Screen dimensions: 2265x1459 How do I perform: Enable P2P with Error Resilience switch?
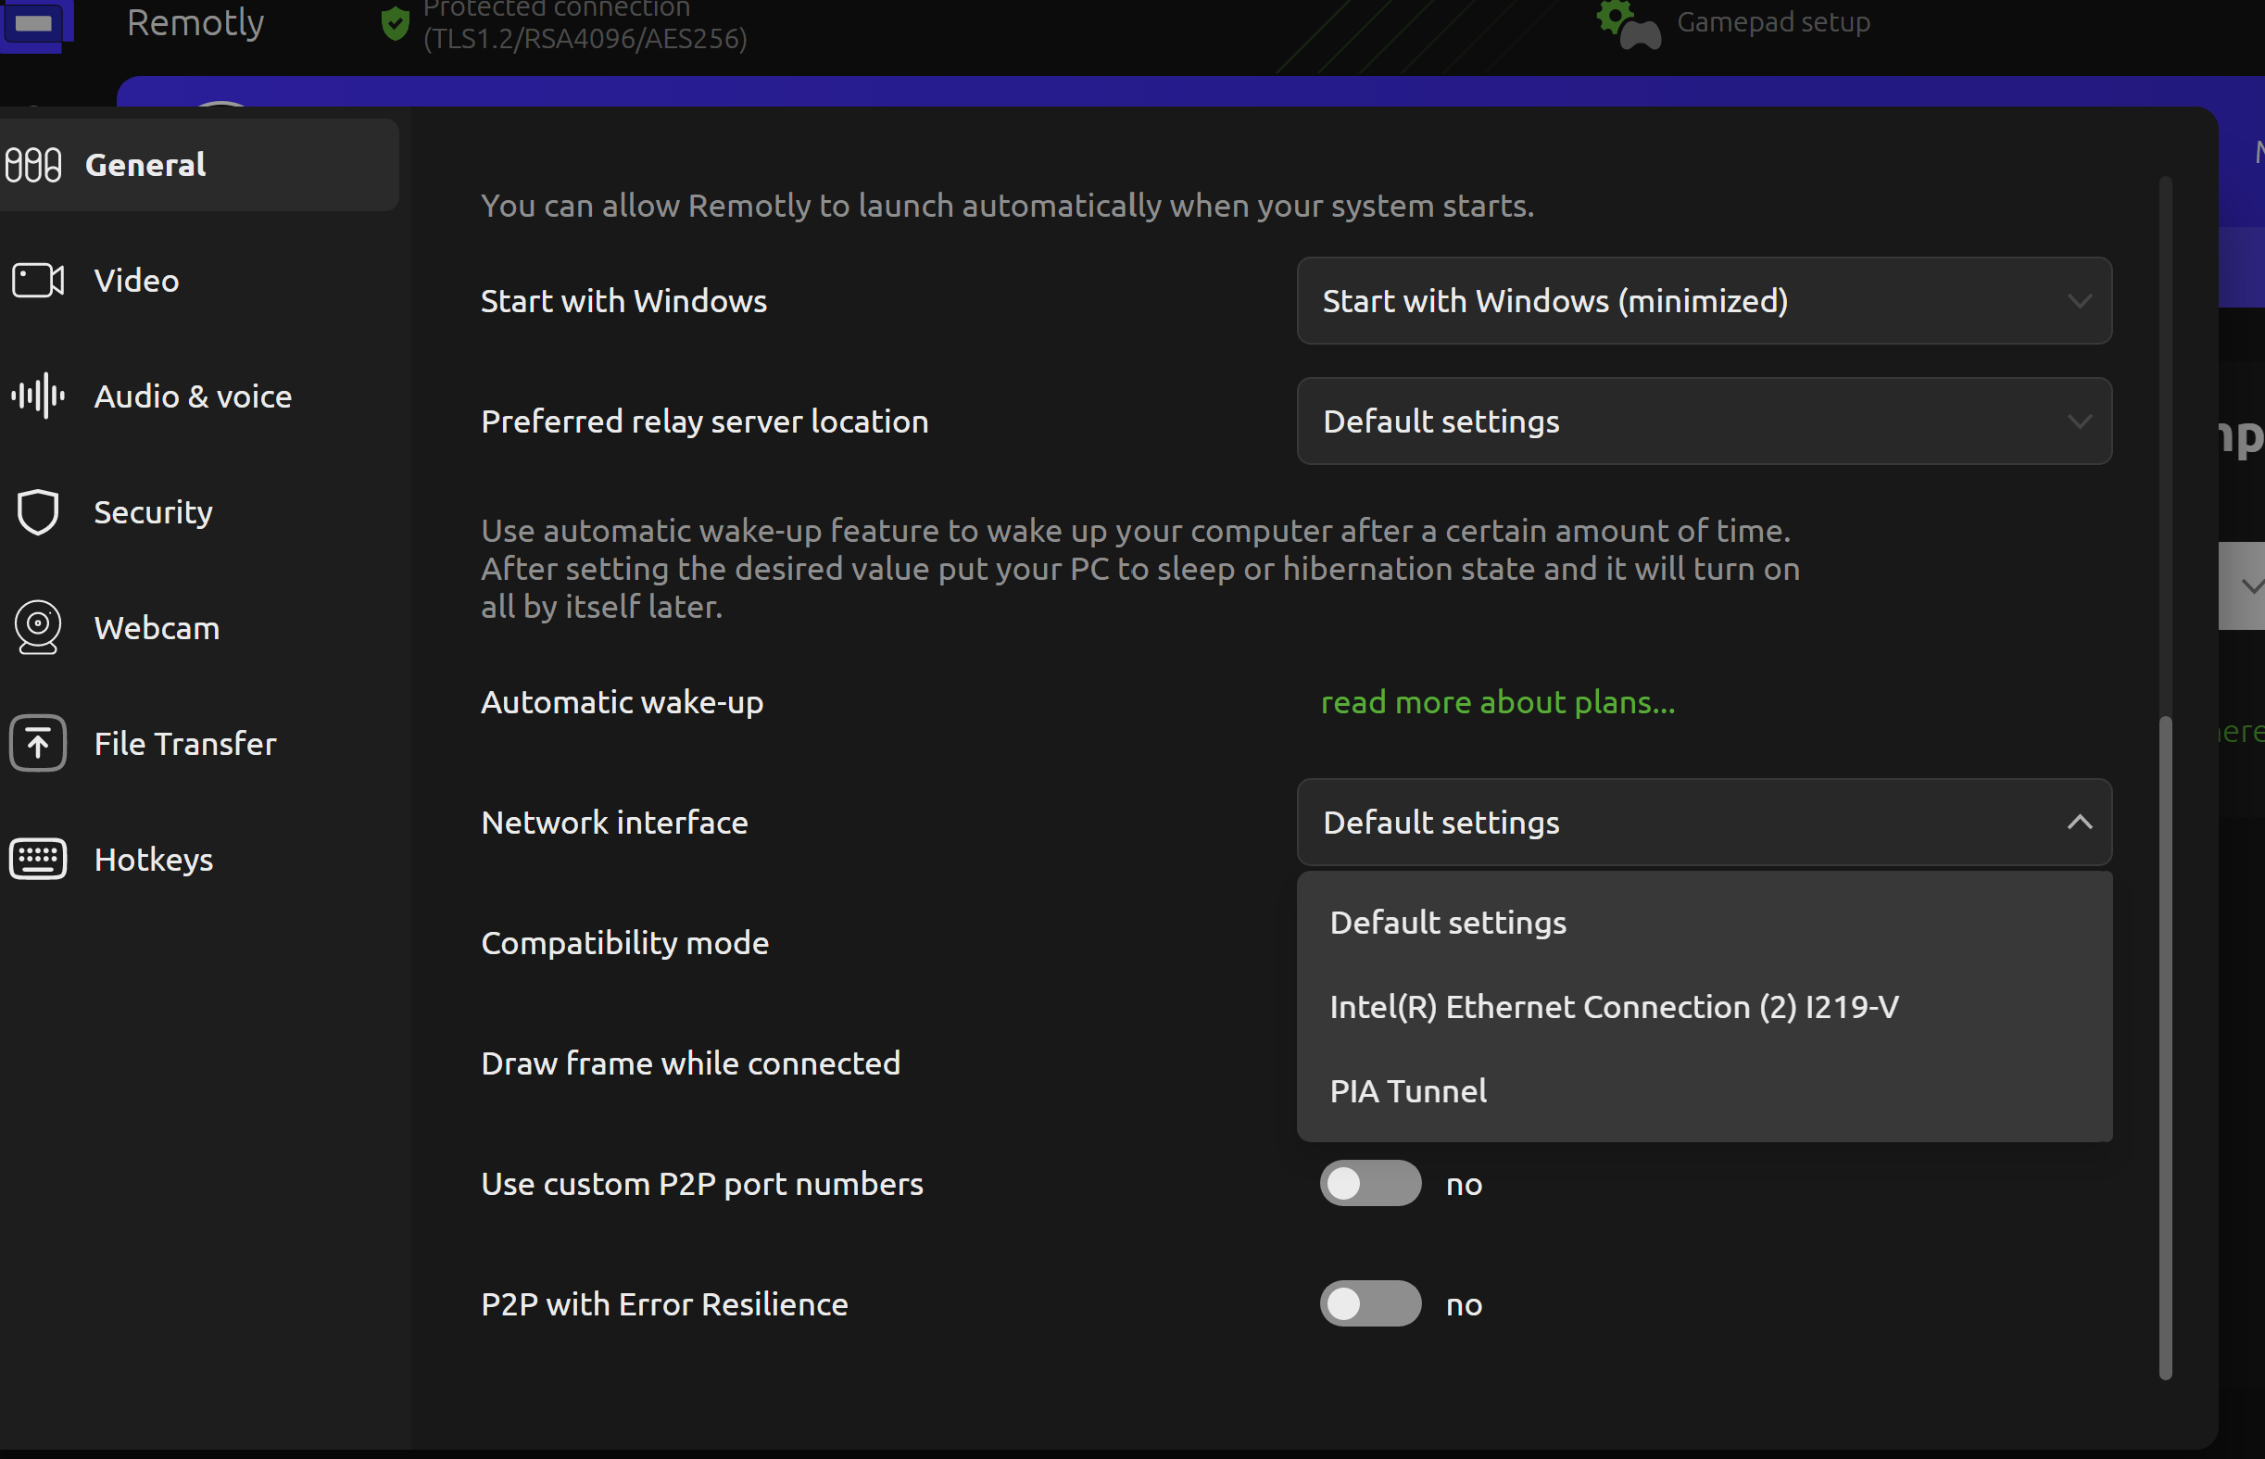[x=1370, y=1303]
